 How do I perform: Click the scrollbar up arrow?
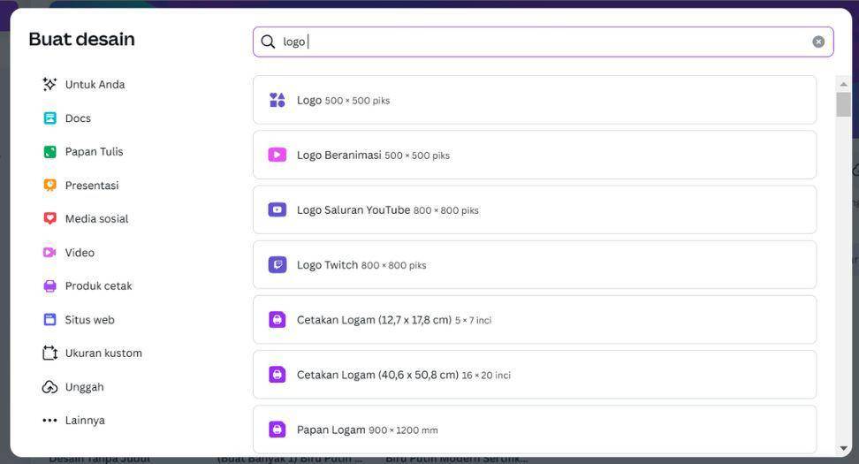844,84
